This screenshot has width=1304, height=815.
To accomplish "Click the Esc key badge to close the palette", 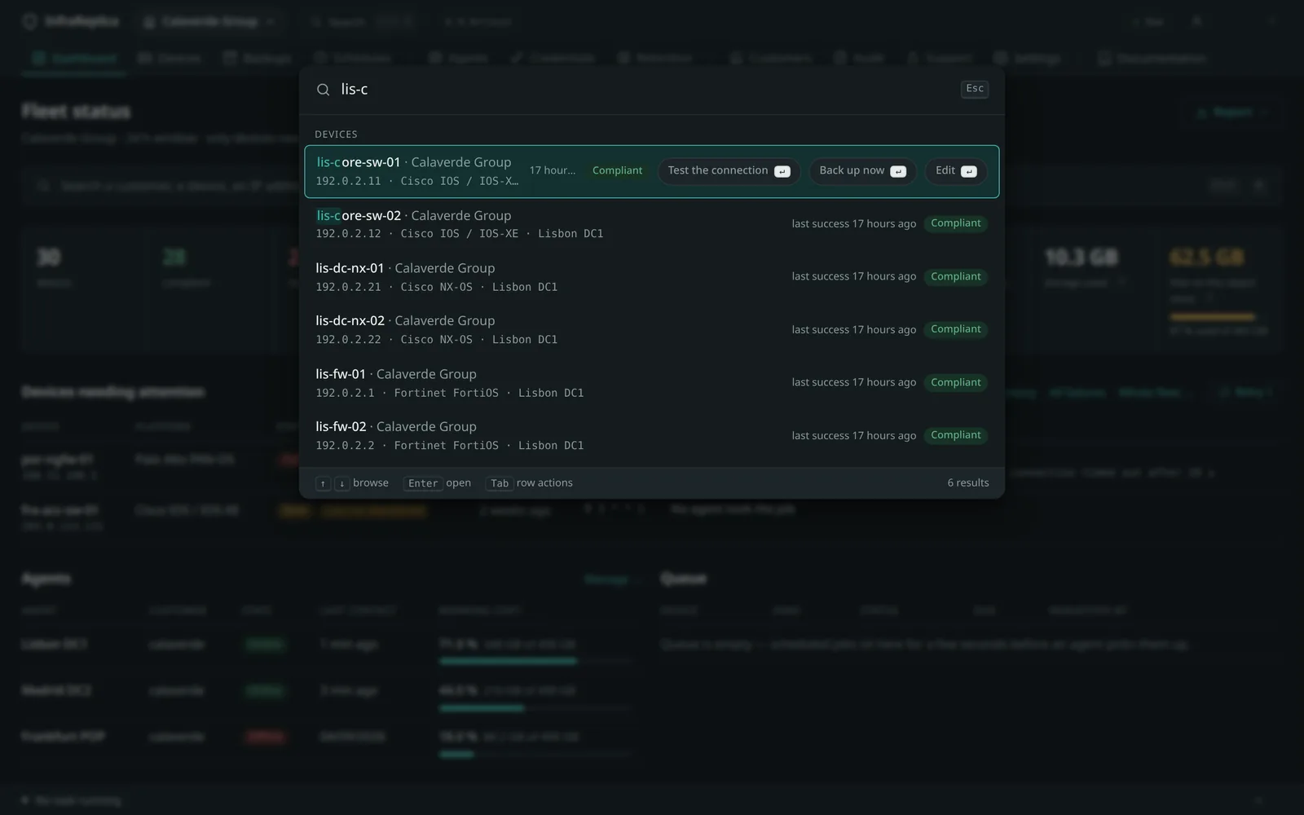I will point(975,89).
